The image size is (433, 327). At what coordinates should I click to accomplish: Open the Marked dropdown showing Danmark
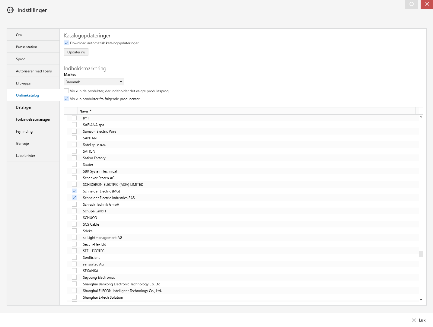point(94,82)
